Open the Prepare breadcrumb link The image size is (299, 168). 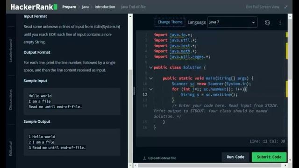tap(69, 7)
